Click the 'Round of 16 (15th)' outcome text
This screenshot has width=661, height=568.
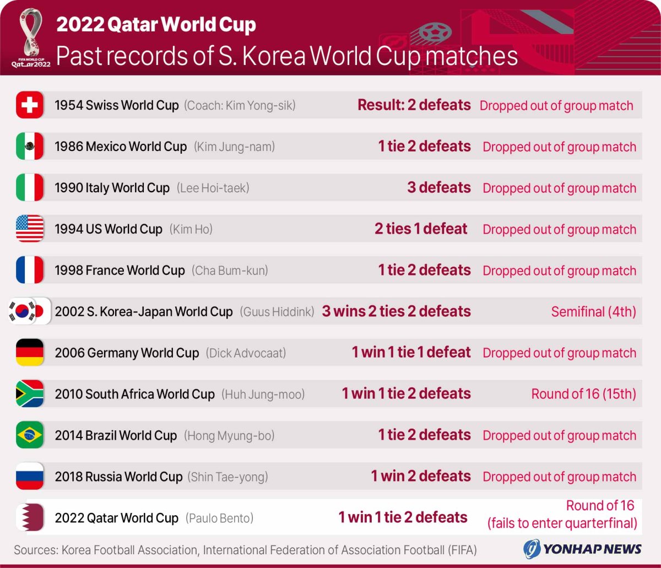click(583, 394)
